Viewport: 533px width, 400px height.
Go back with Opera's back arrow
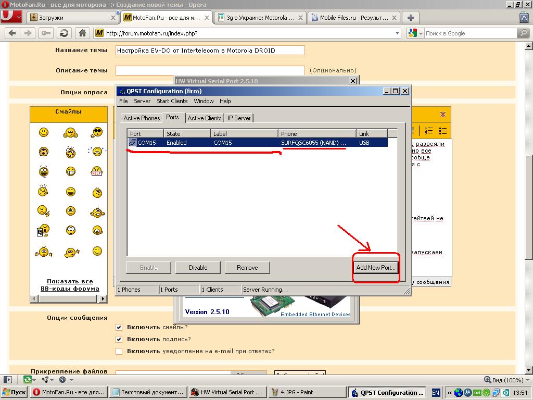pos(12,33)
